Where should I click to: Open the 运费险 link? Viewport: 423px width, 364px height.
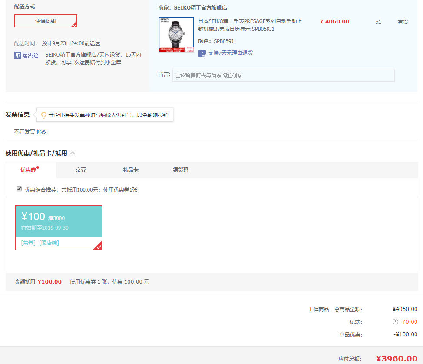(x=30, y=55)
